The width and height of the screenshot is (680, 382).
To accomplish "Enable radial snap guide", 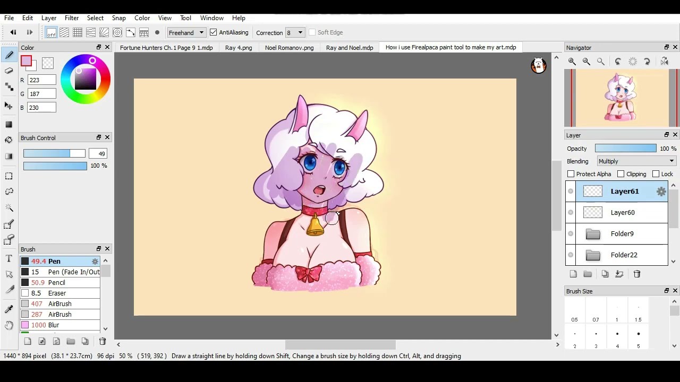I will pos(104,32).
